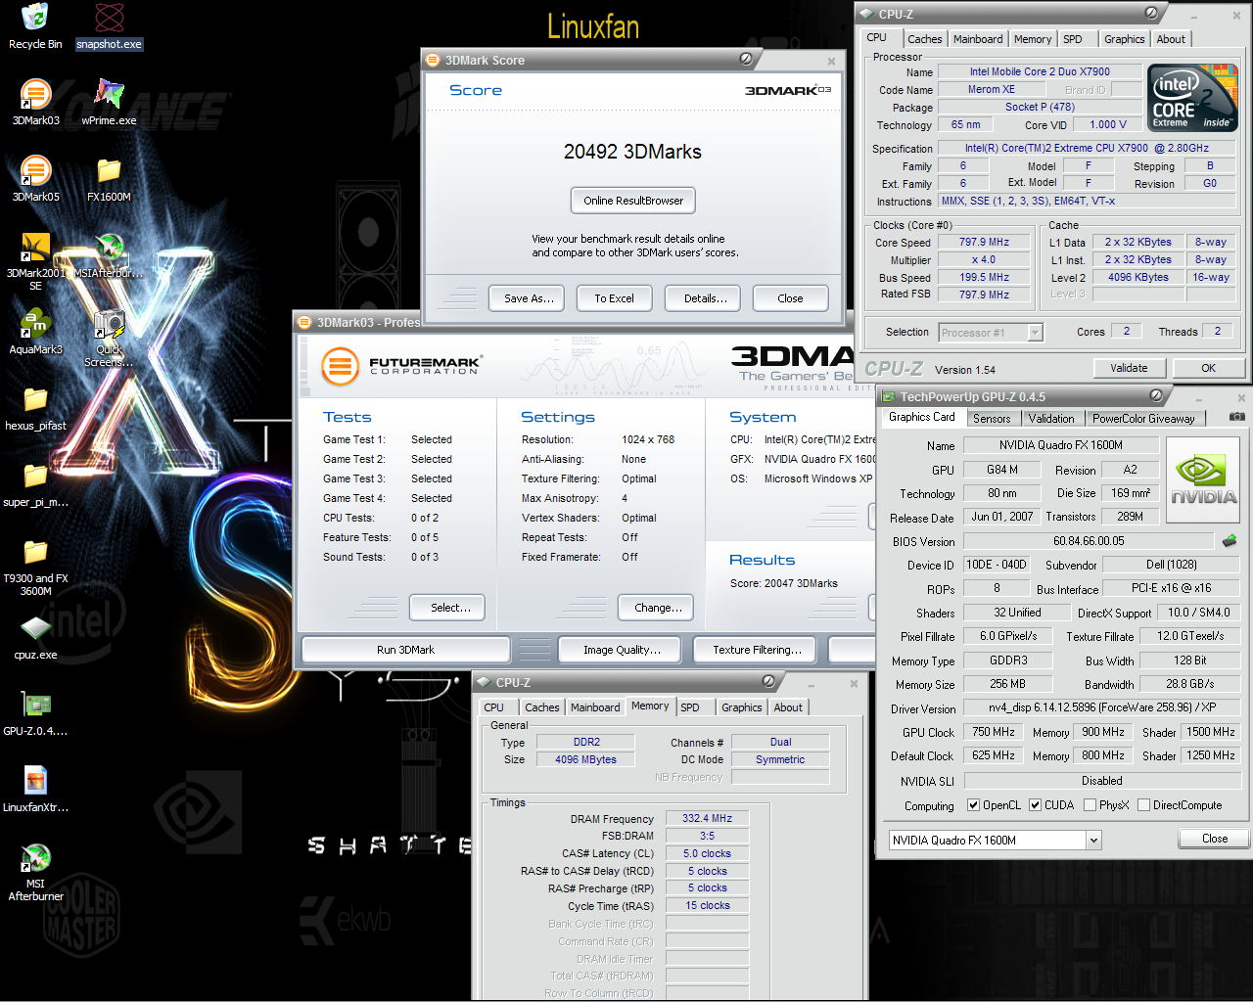Image resolution: width=1253 pixels, height=1002 pixels.
Task: Open the 3DMark05 desktop shortcut
Action: pyautogui.click(x=35, y=179)
